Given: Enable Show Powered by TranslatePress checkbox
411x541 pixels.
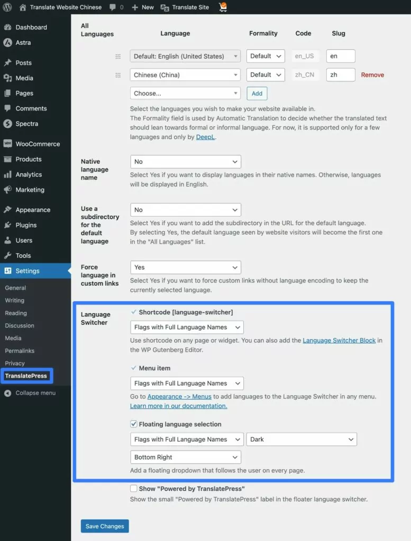Looking at the screenshot, I should 134,488.
